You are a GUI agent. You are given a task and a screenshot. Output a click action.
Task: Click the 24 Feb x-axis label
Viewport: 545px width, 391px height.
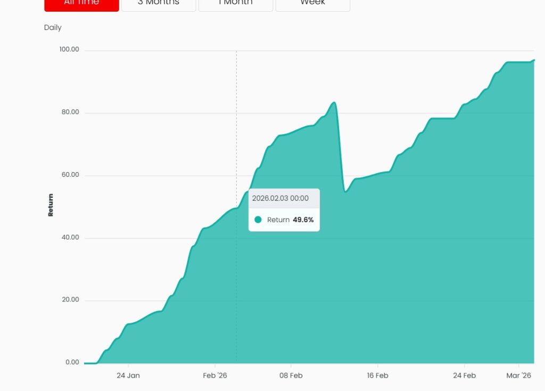tap(464, 376)
